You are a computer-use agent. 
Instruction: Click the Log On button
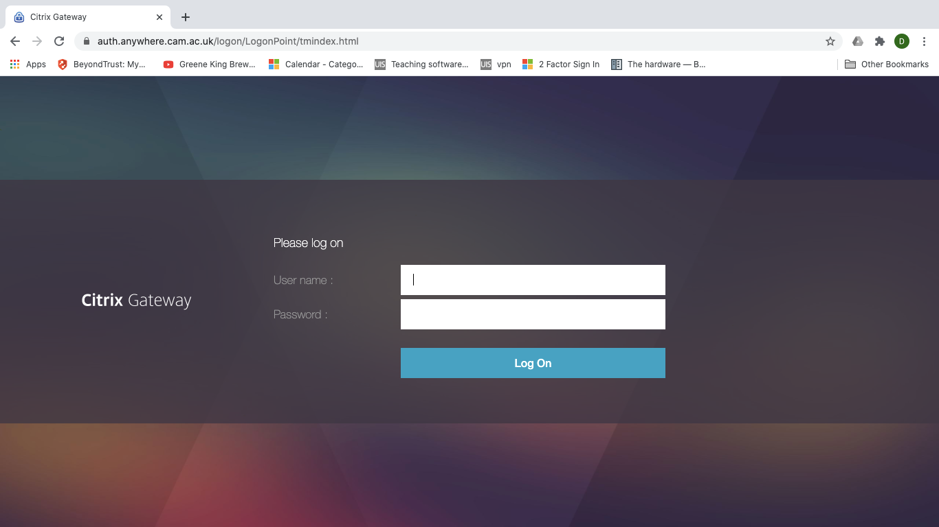(x=533, y=363)
